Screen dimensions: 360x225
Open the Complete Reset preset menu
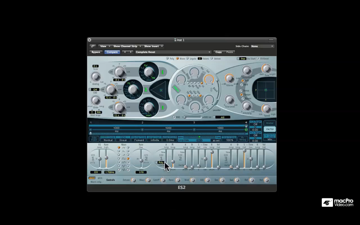pyautogui.click(x=173, y=52)
